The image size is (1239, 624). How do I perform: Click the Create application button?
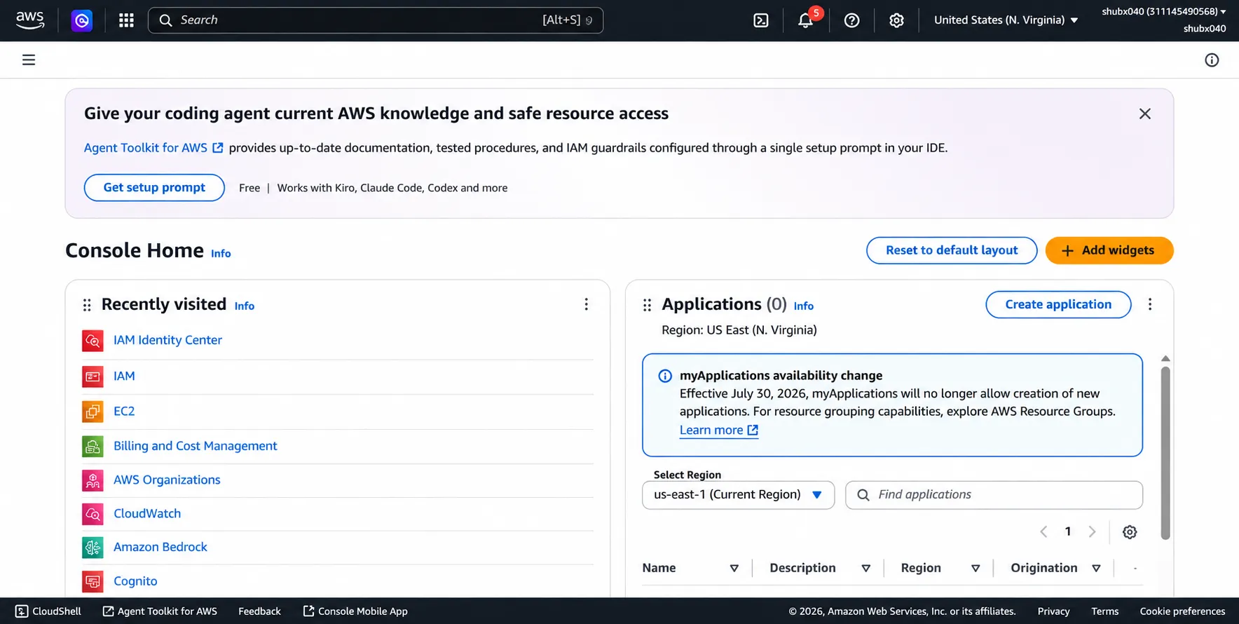click(x=1058, y=304)
